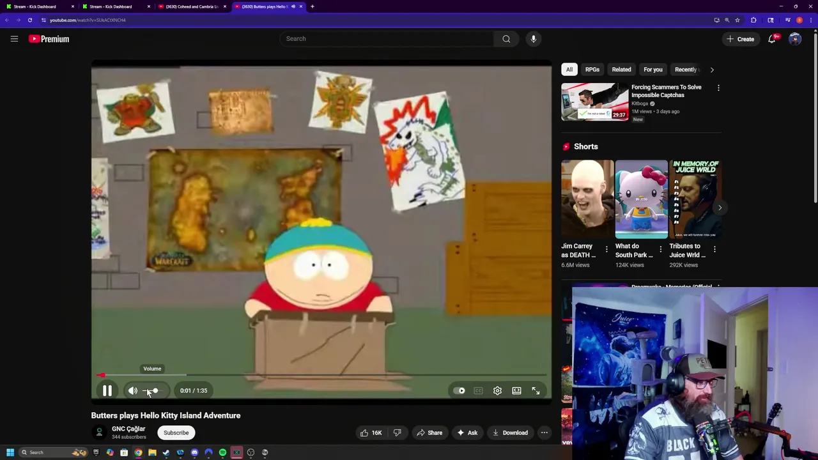
Task: Select the Recently uploaded filter chip
Action: (686, 70)
